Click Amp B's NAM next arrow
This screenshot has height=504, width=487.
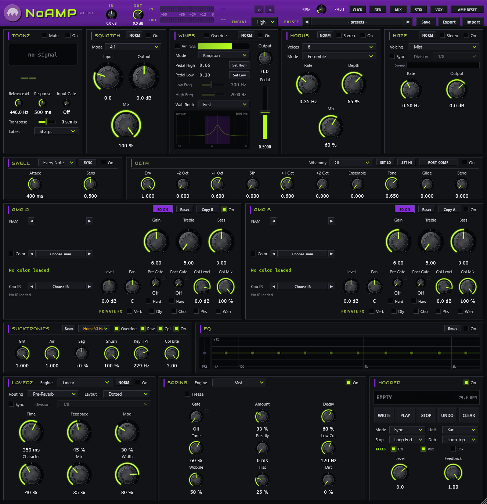point(331,221)
